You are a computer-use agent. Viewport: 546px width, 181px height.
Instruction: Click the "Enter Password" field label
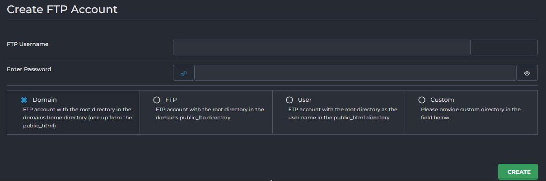(x=29, y=69)
